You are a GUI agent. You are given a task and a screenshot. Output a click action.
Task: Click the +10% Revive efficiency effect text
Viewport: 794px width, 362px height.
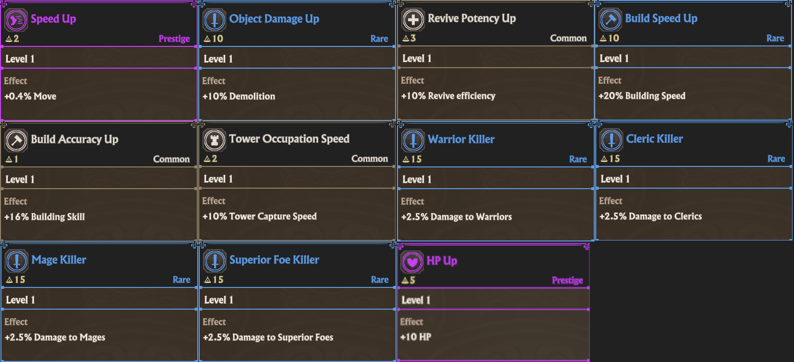coord(448,96)
